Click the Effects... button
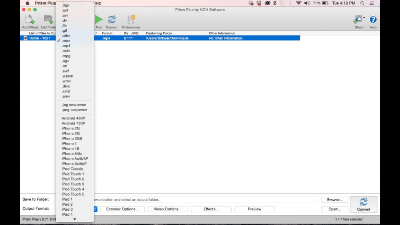Image resolution: width=400 pixels, height=225 pixels. tap(211, 209)
